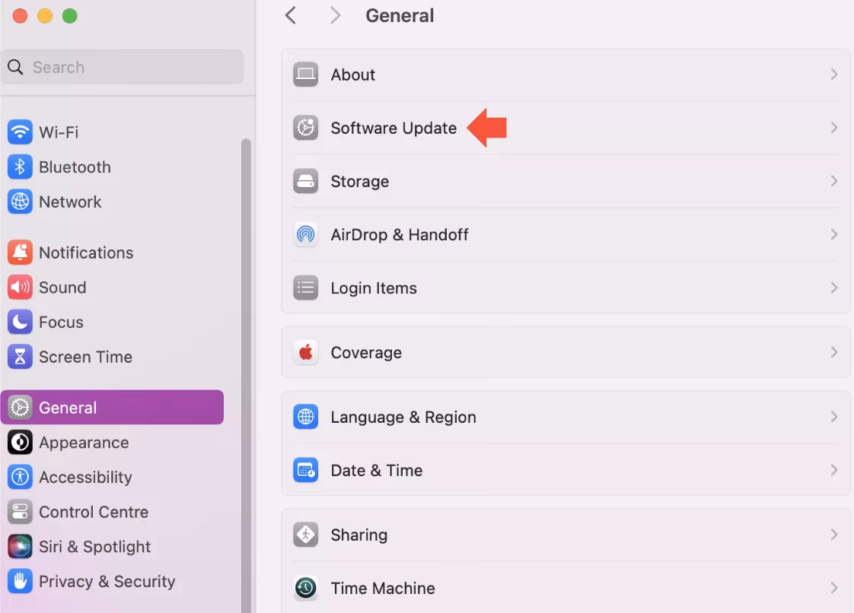Click the Privacy & Security hand icon
This screenshot has height=613, width=854.
(19, 580)
